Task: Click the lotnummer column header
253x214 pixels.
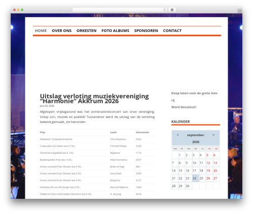Action: 143,133
